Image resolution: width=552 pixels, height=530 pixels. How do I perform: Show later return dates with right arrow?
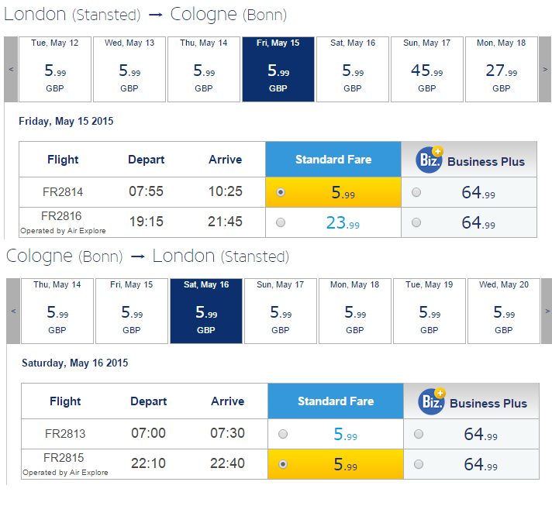coord(547,311)
